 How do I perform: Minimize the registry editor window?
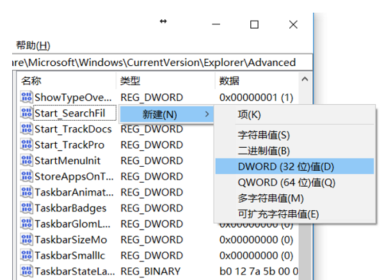coord(216,24)
